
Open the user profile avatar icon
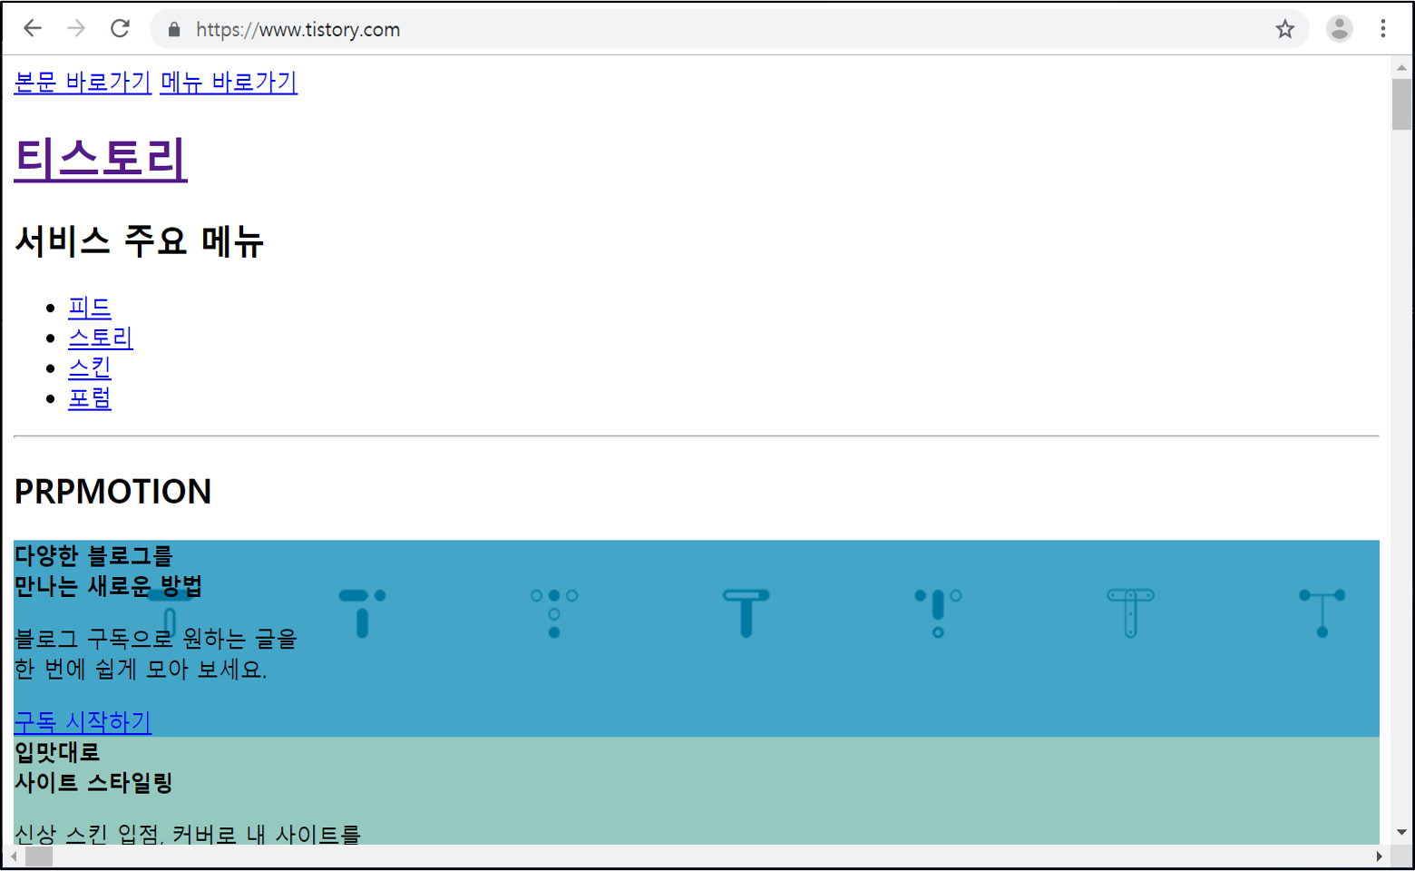1339,29
